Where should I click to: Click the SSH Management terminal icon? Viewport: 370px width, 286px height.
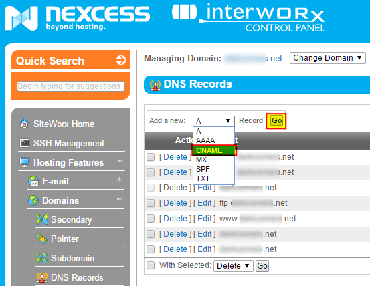point(25,143)
